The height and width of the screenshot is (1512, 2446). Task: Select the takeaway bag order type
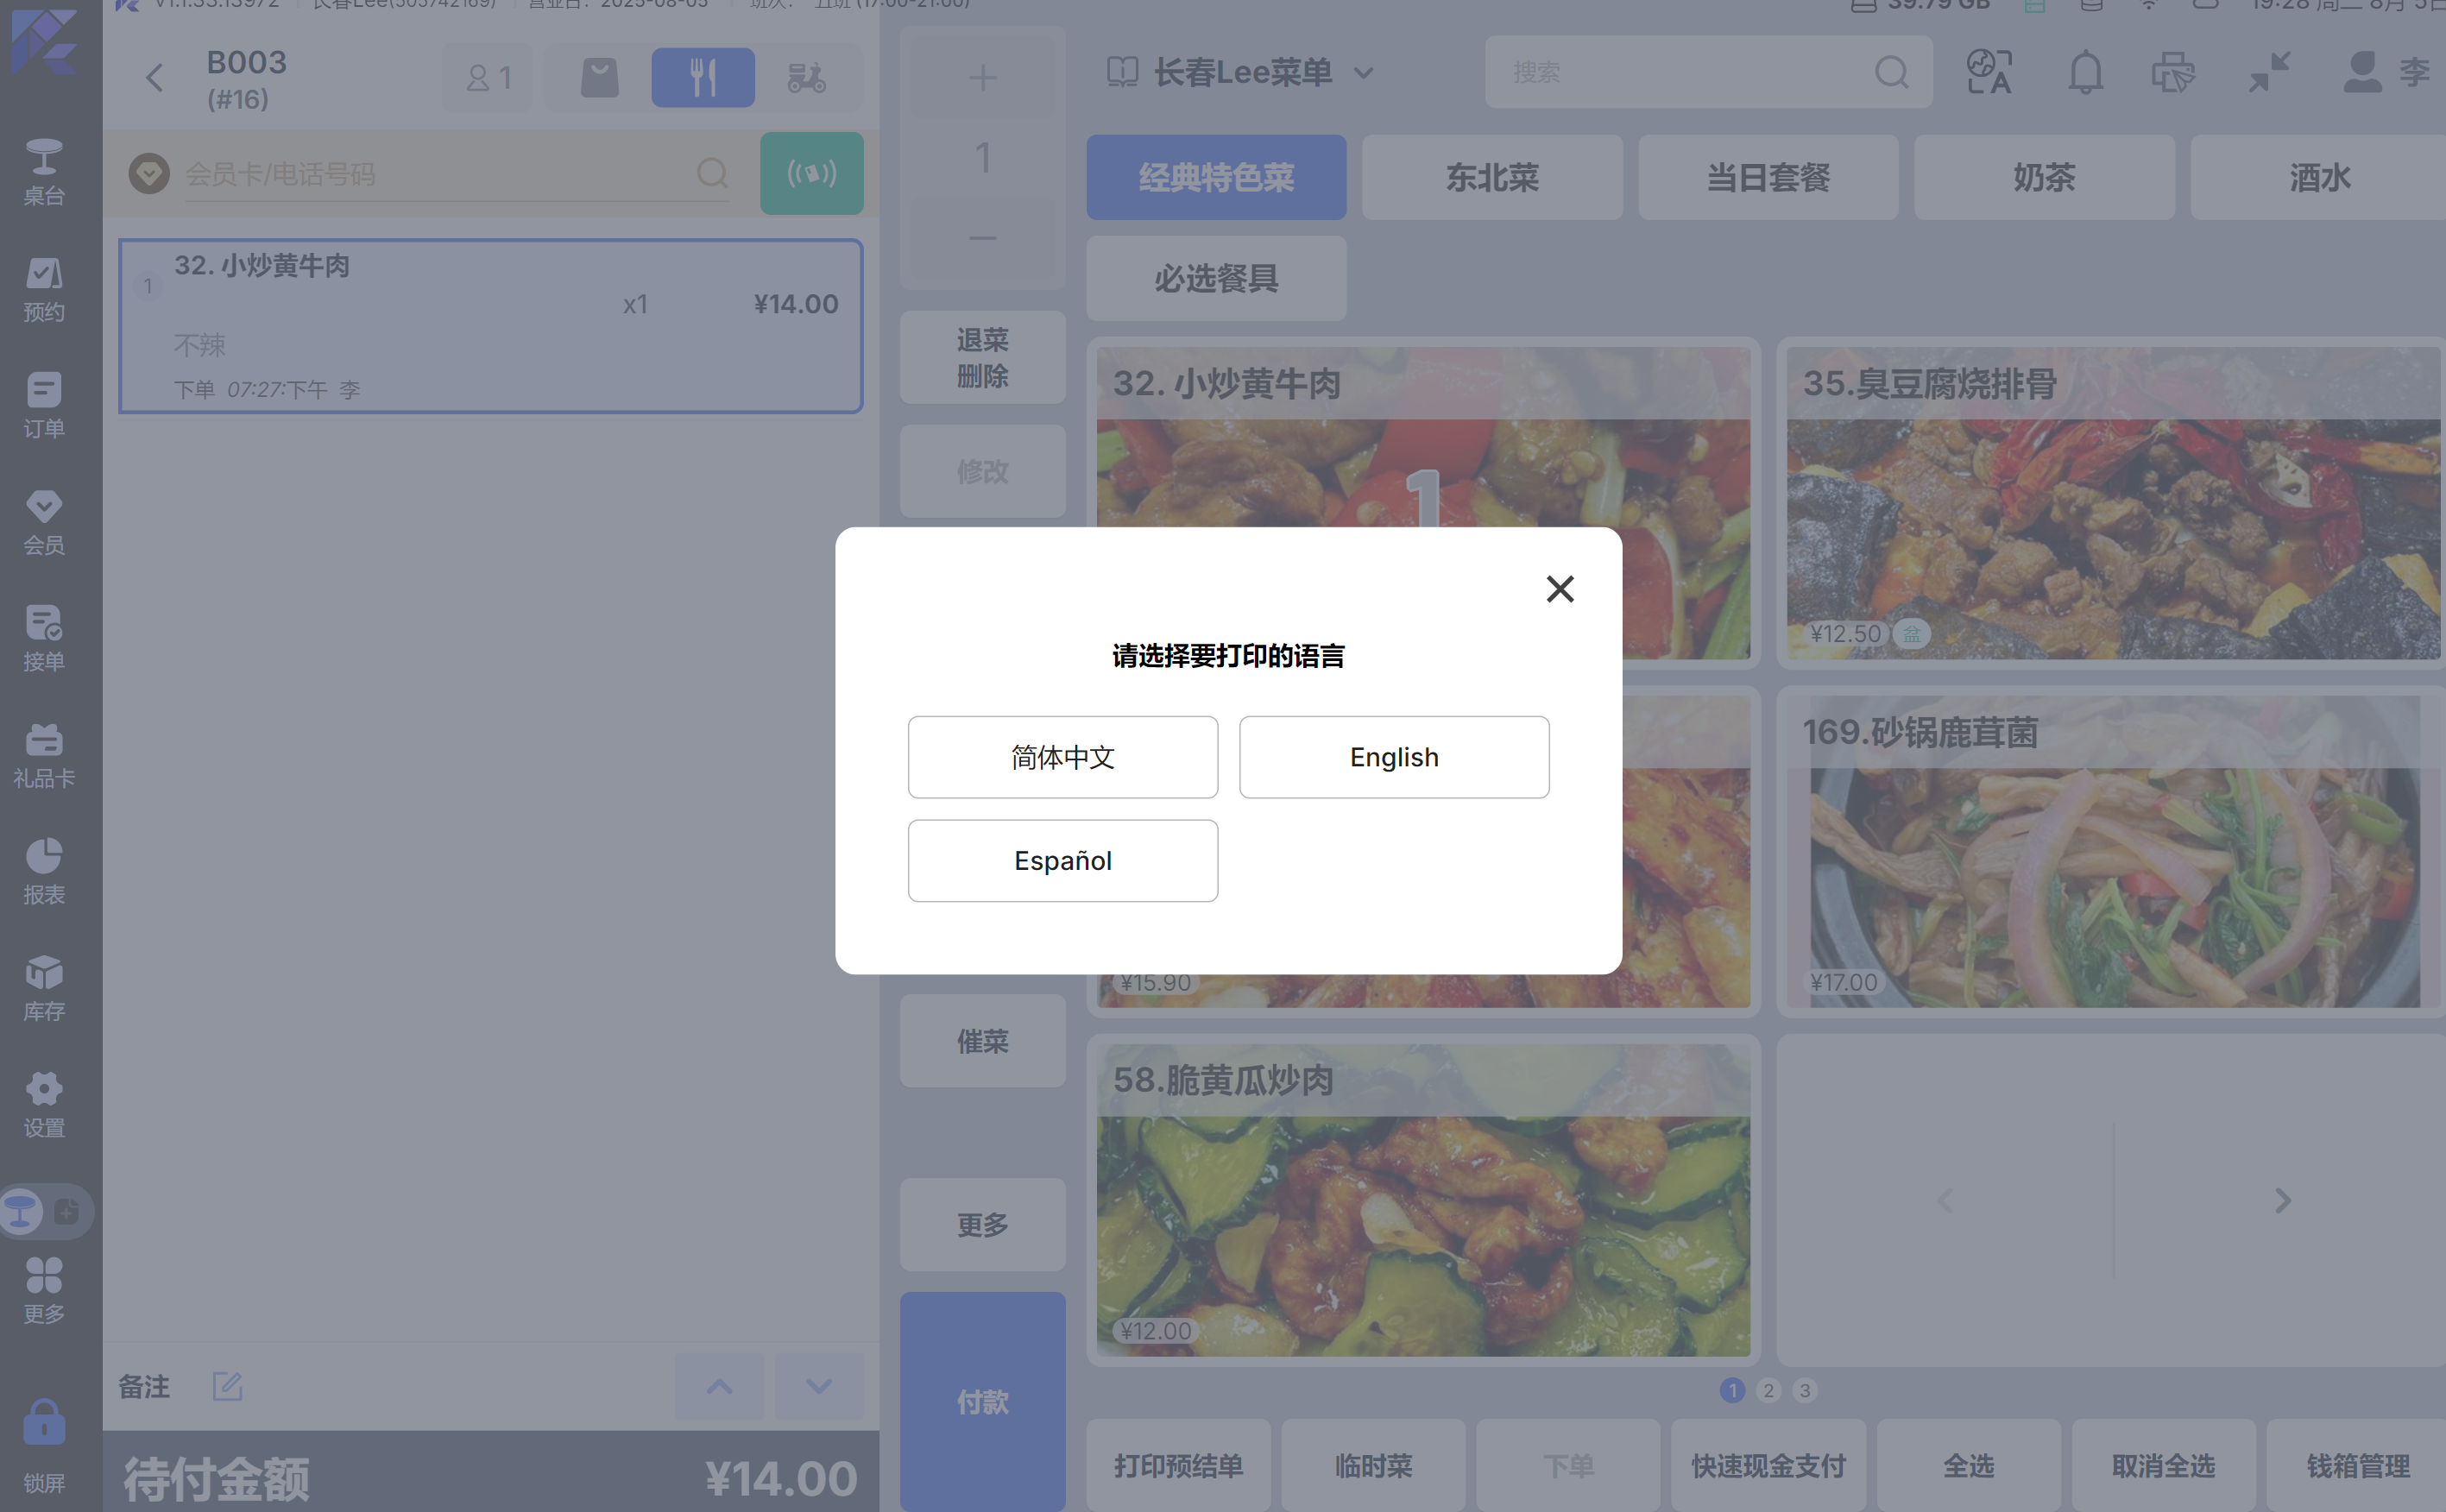click(x=600, y=78)
